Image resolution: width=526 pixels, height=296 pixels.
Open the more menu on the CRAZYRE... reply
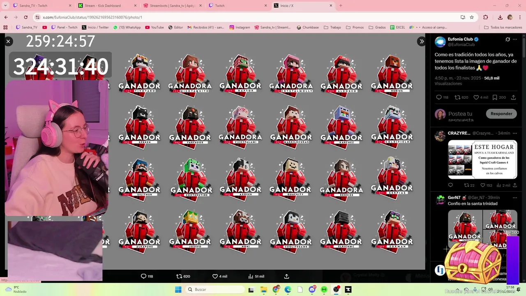[x=515, y=133]
